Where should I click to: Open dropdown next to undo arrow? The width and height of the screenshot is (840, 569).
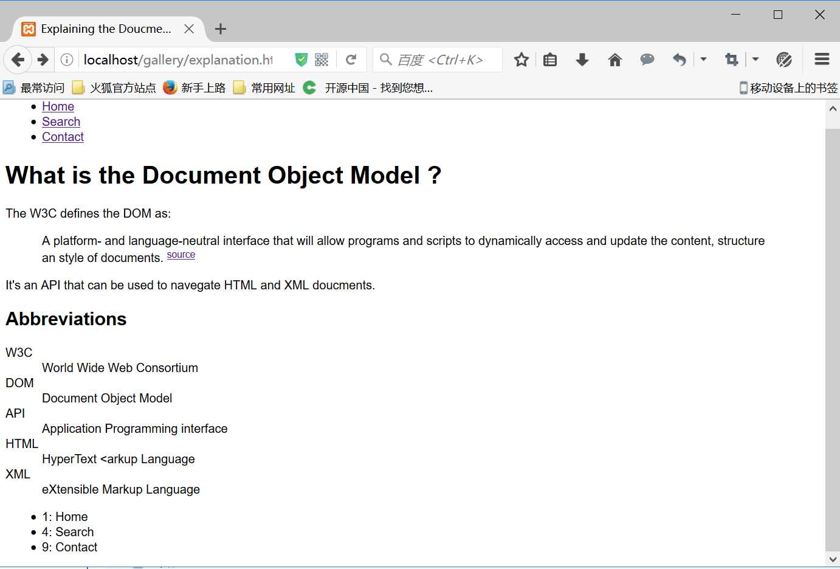point(703,60)
